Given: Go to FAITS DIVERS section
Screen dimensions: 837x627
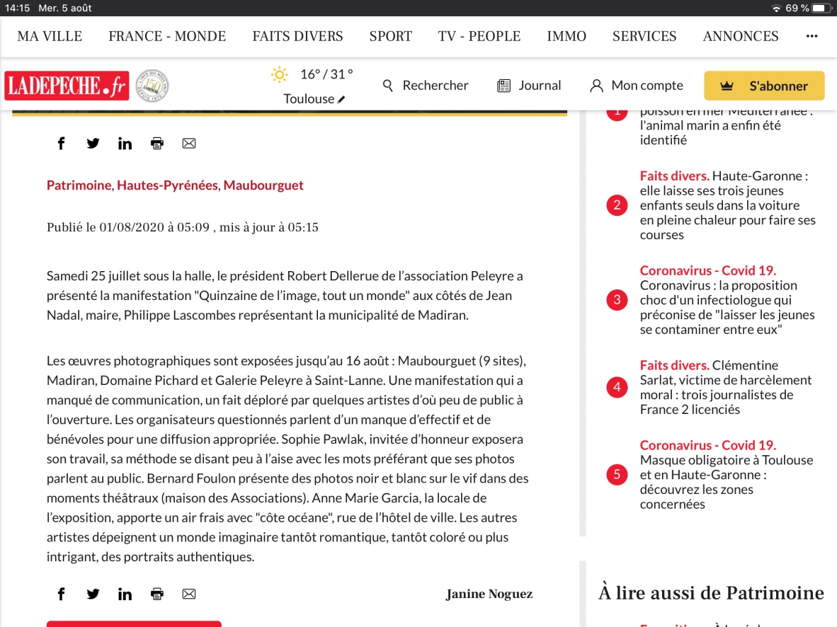Looking at the screenshot, I should click(298, 36).
